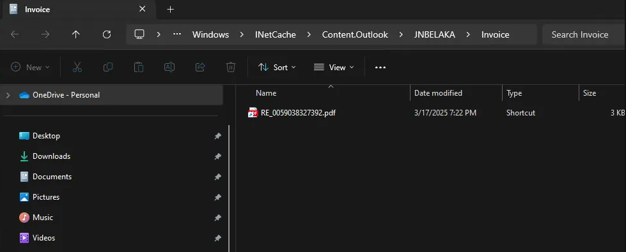Refresh the current folder view

click(x=107, y=34)
